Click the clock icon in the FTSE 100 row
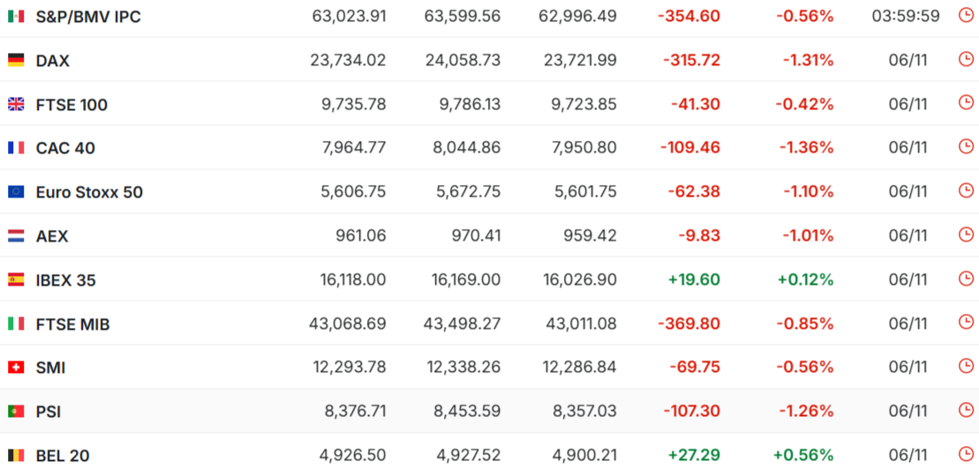 pyautogui.click(x=966, y=103)
